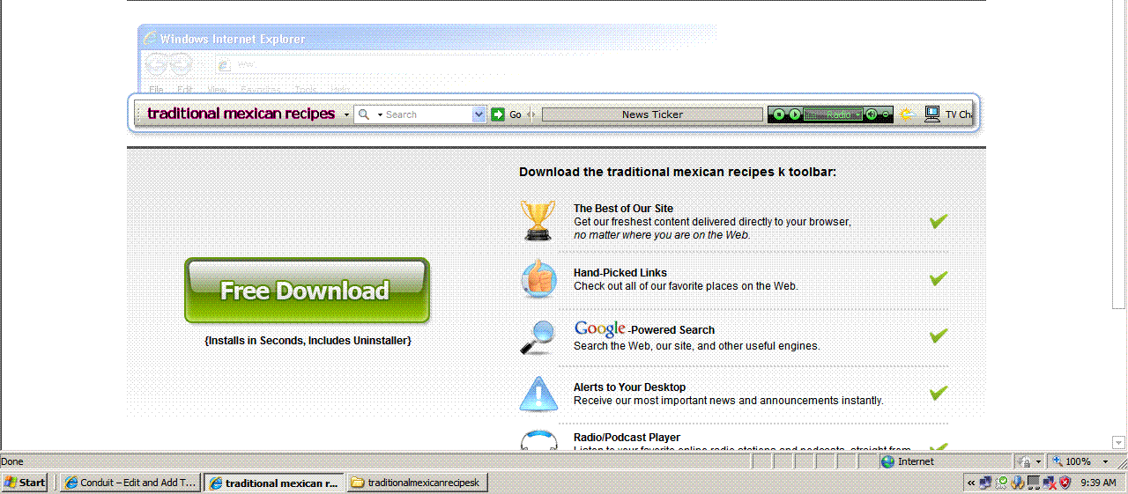1128x494 pixels.
Task: Expand the search box history dropdown arrow
Action: [479, 114]
